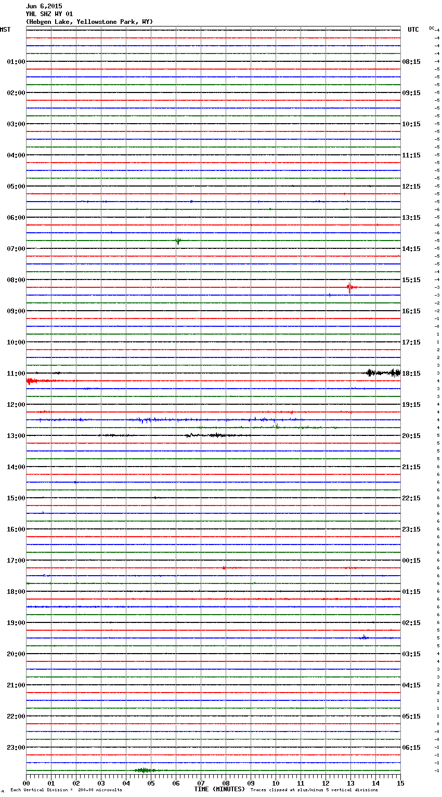
Task: Click minute "00" on the bottom axis
Action: point(26,783)
